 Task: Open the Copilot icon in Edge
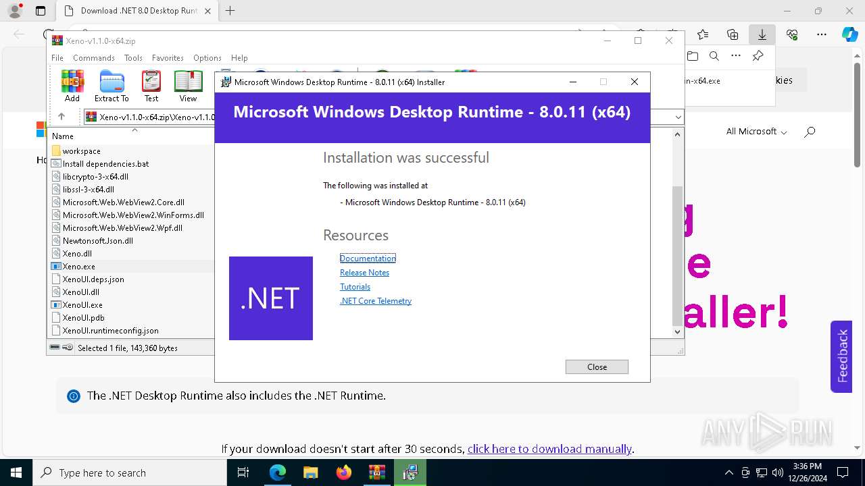849,34
